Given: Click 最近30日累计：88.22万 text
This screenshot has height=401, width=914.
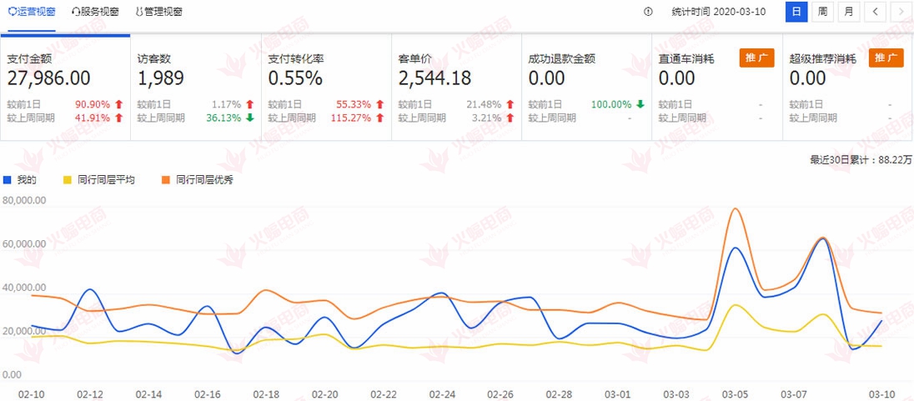Looking at the screenshot, I should 860,160.
